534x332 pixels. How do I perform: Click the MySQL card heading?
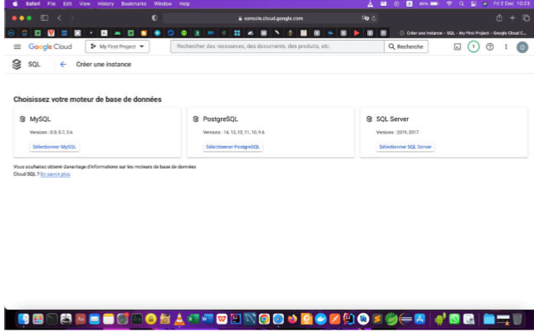coord(40,120)
